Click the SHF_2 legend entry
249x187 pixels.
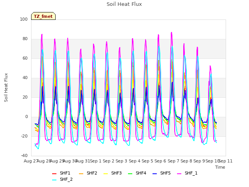62,179
